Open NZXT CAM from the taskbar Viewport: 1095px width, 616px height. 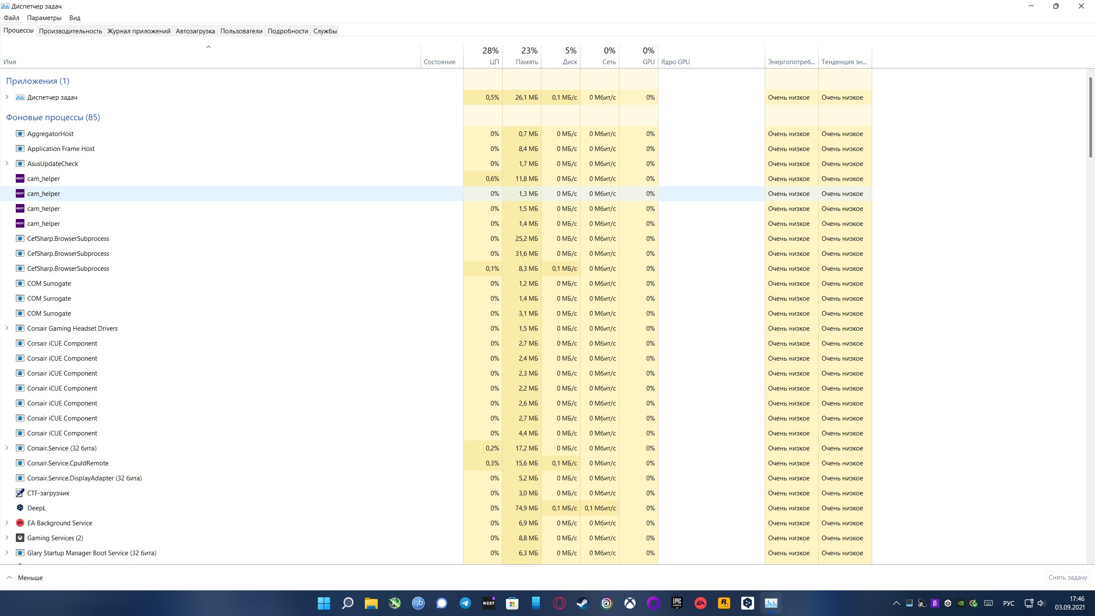point(488,603)
